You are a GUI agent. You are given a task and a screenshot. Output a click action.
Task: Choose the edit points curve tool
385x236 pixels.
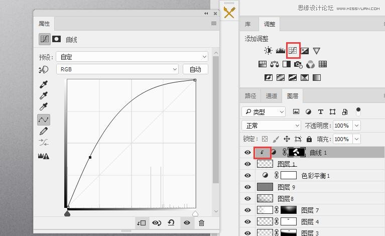[x=44, y=120]
